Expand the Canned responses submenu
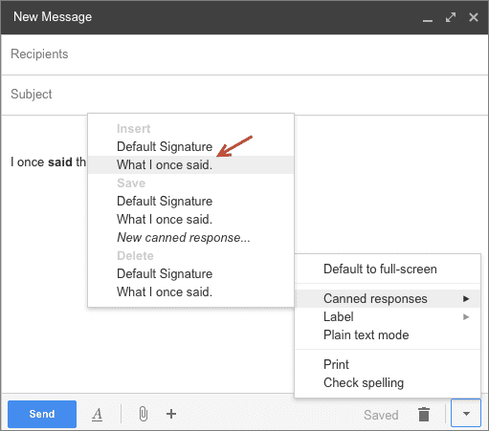Image resolution: width=489 pixels, height=431 pixels. 388,299
